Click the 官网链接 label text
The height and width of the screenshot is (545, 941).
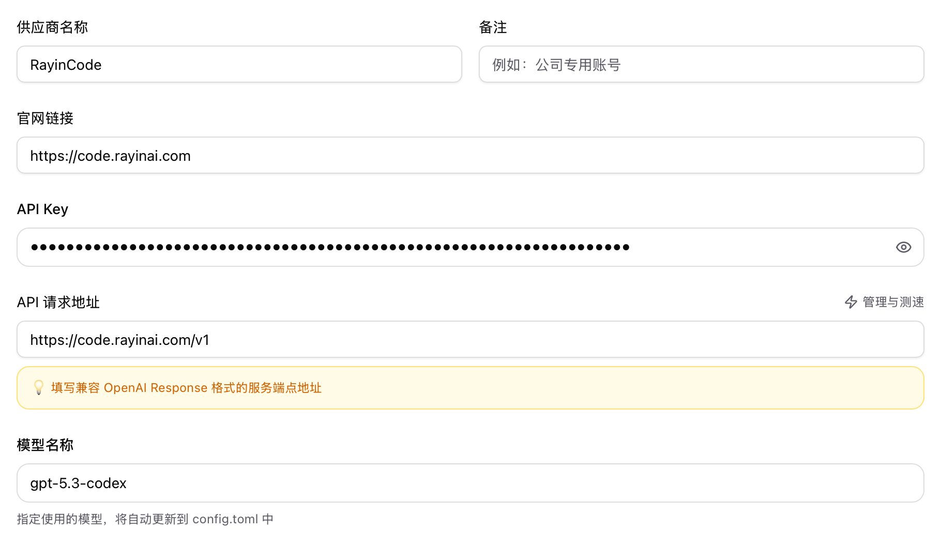pyautogui.click(x=45, y=118)
